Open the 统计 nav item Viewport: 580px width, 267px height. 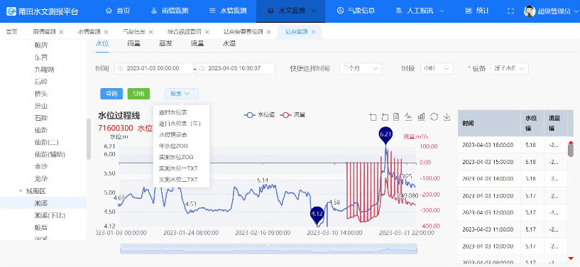click(477, 11)
